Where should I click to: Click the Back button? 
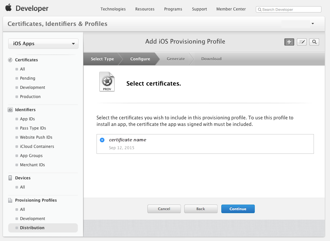coord(201,209)
